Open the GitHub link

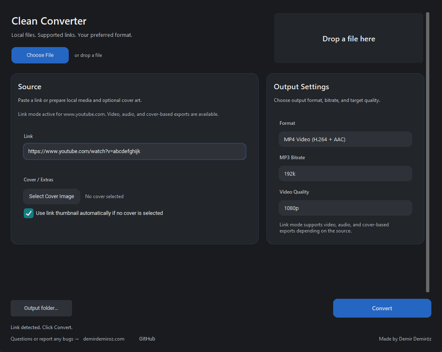coord(147,339)
